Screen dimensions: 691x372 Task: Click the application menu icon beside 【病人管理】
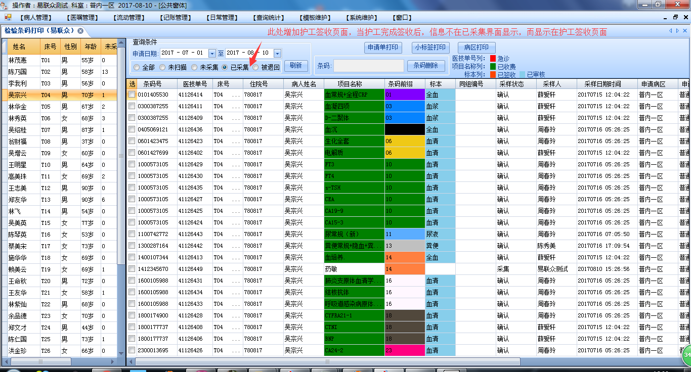pos(8,17)
